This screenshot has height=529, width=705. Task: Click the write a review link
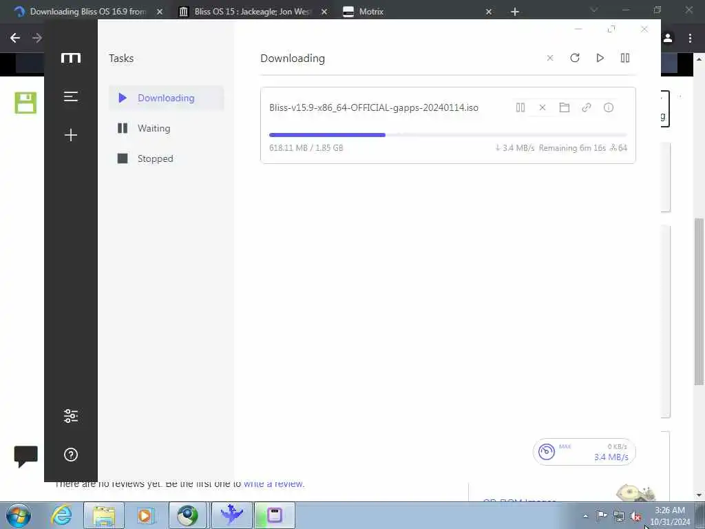(274, 484)
